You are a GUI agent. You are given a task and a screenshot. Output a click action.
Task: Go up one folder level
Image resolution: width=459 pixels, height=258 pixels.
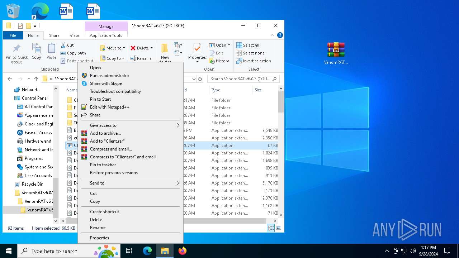pyautogui.click(x=36, y=79)
